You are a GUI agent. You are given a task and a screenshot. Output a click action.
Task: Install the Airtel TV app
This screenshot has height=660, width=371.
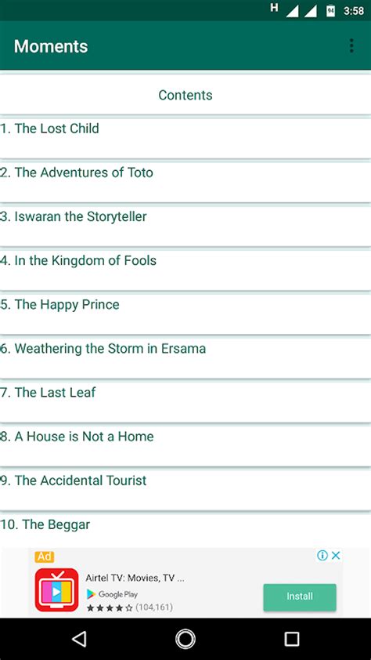point(300,597)
